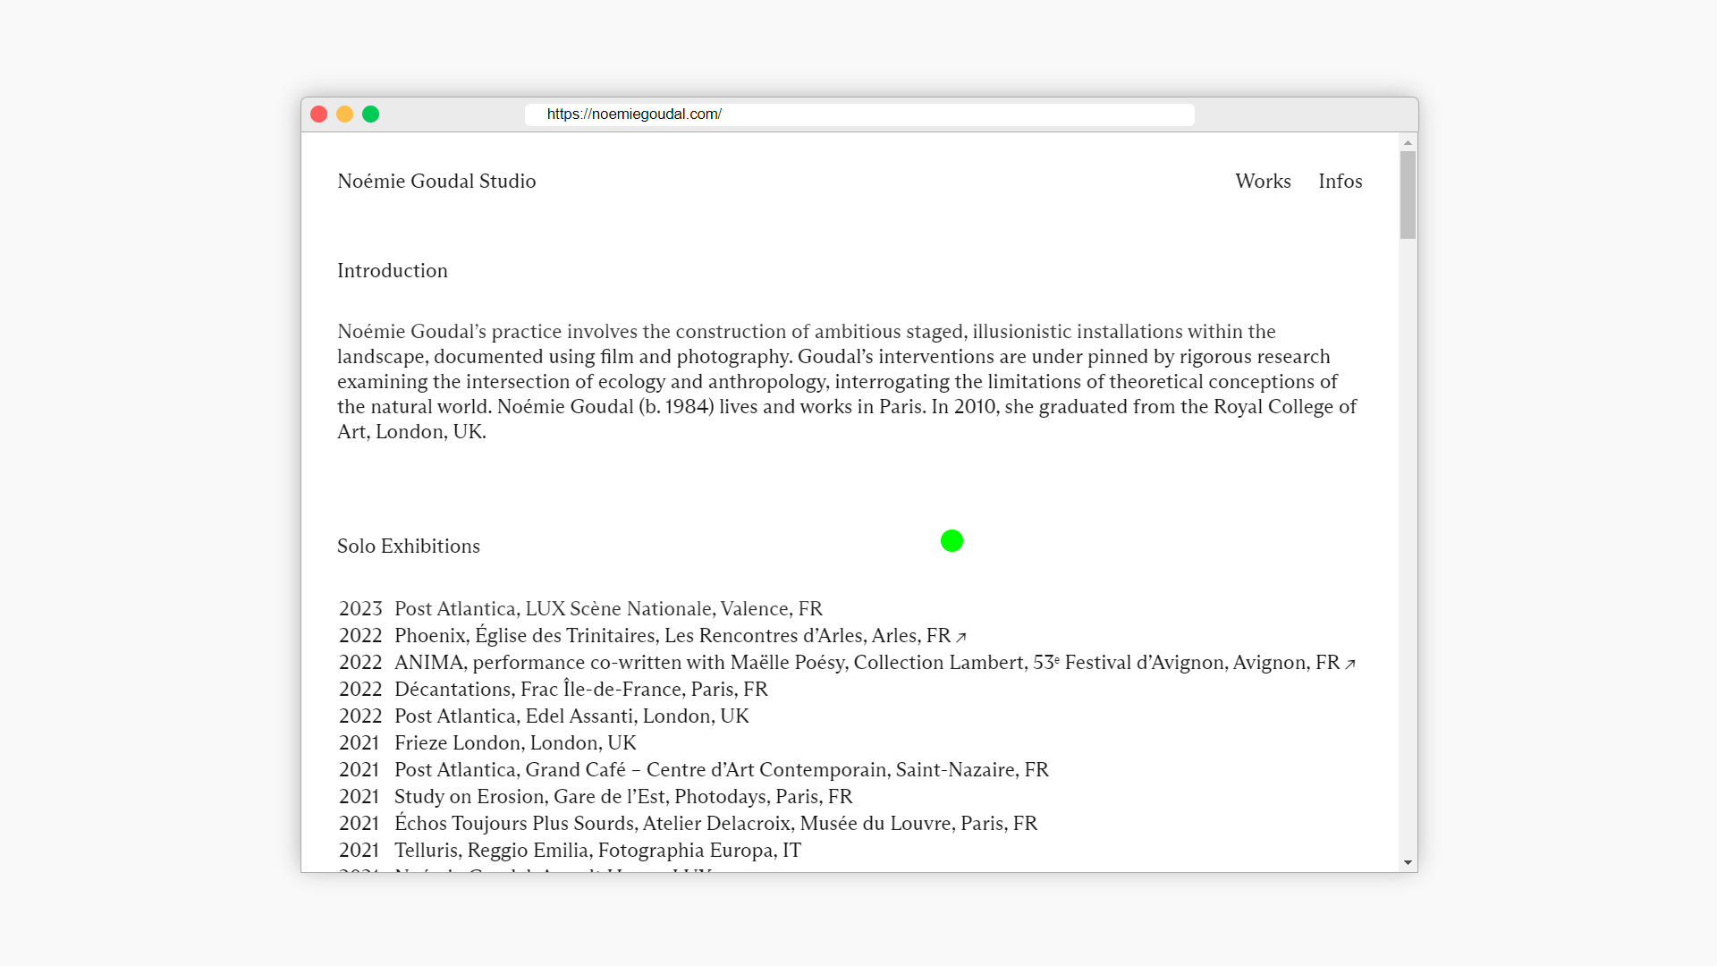Click the green circle cursor dot

coord(952,540)
